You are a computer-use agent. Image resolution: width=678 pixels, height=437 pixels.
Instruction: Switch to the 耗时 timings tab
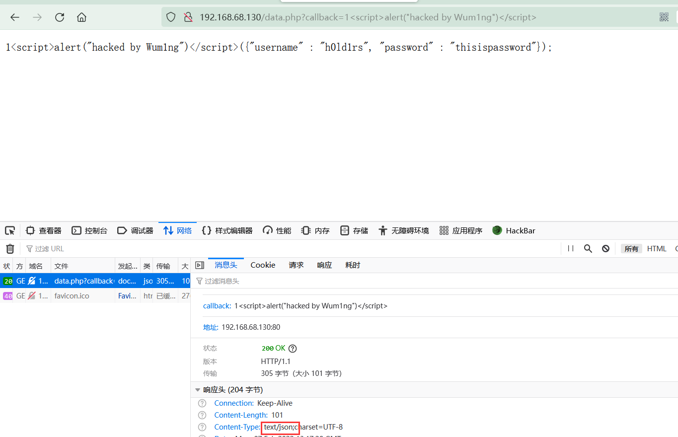coord(353,265)
